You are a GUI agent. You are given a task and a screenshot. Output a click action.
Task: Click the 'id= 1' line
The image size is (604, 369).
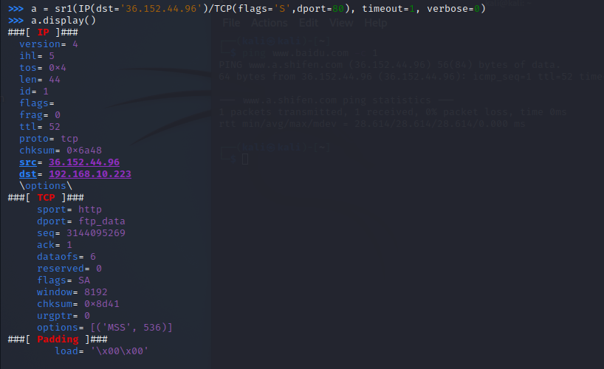[x=34, y=92]
